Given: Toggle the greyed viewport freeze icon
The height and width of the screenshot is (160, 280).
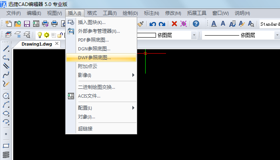Looking at the screenshot, I should tap(53, 35).
